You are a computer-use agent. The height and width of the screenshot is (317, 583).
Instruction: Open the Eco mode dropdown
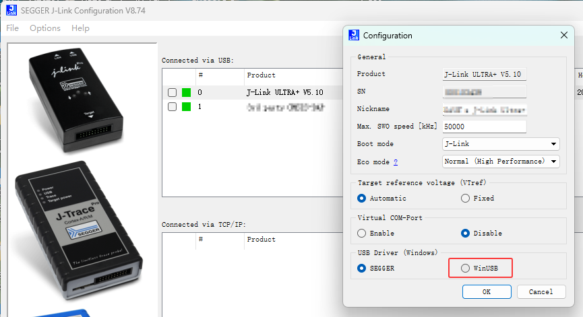[x=501, y=161]
